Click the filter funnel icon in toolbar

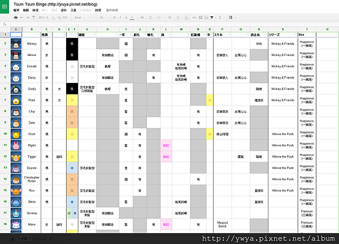point(212,18)
